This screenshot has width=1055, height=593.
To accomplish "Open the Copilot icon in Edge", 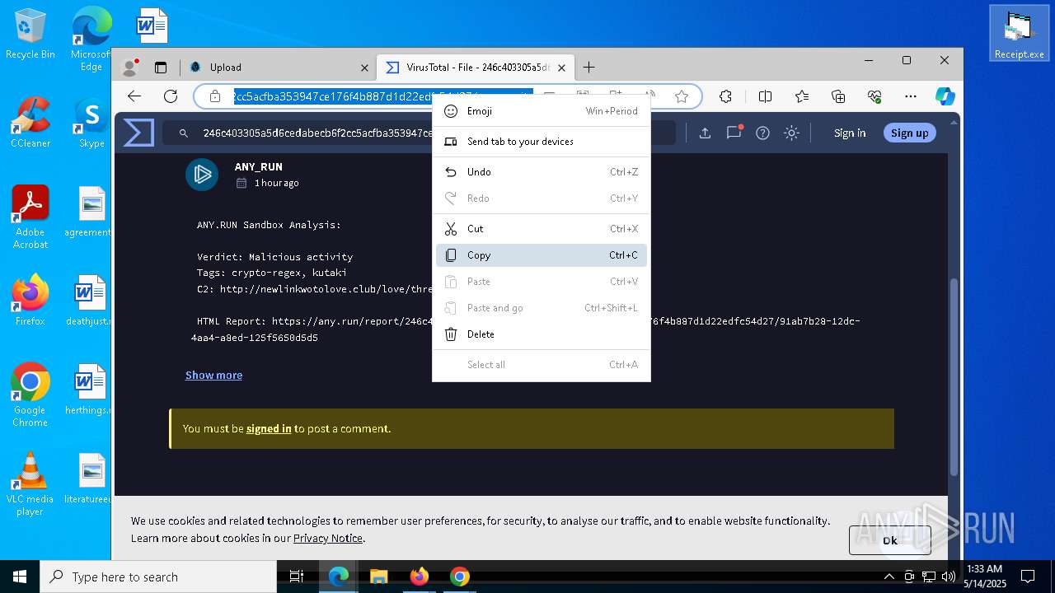I will [x=945, y=96].
